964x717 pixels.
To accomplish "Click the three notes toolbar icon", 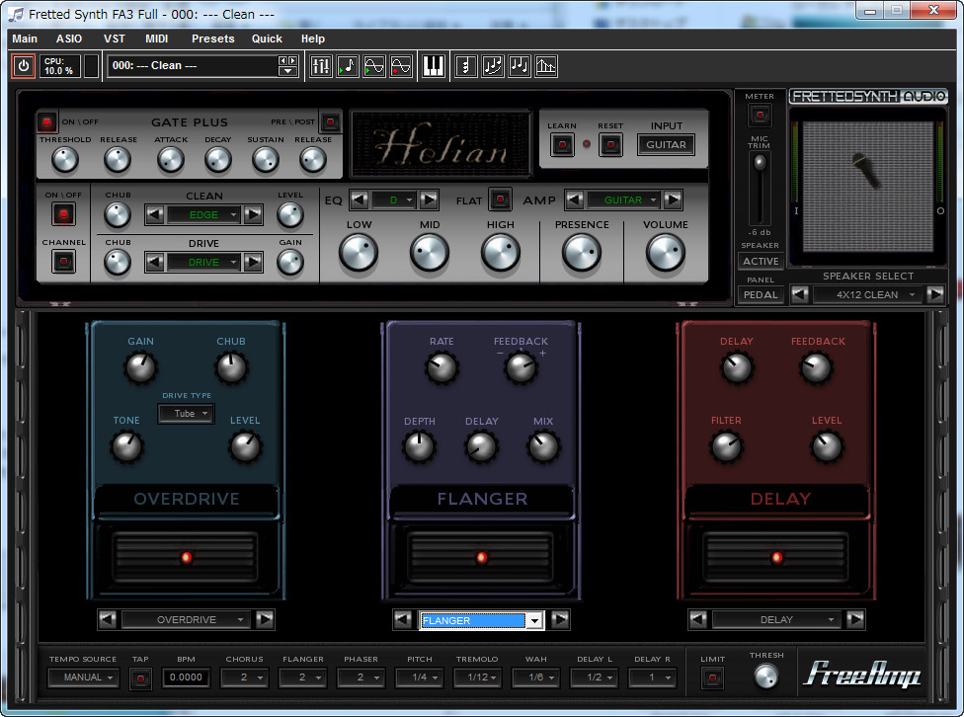I will [x=519, y=66].
